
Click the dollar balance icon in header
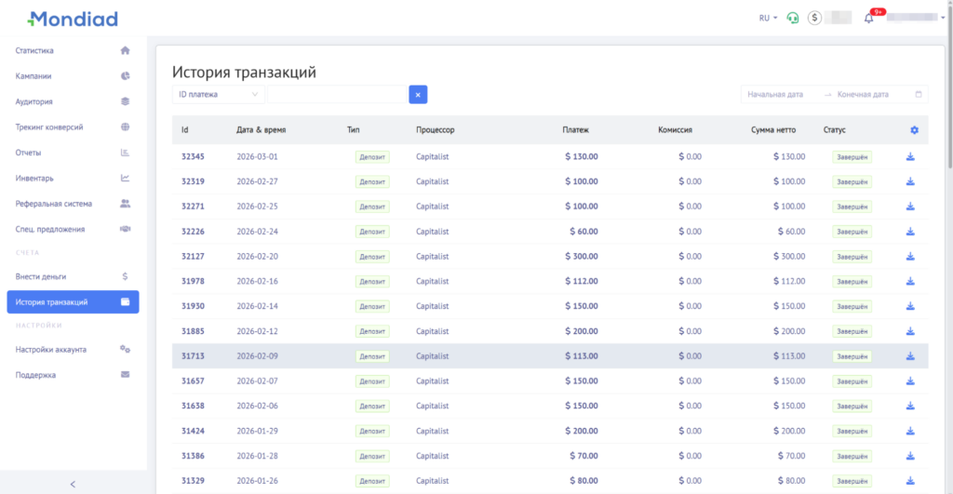click(x=815, y=18)
